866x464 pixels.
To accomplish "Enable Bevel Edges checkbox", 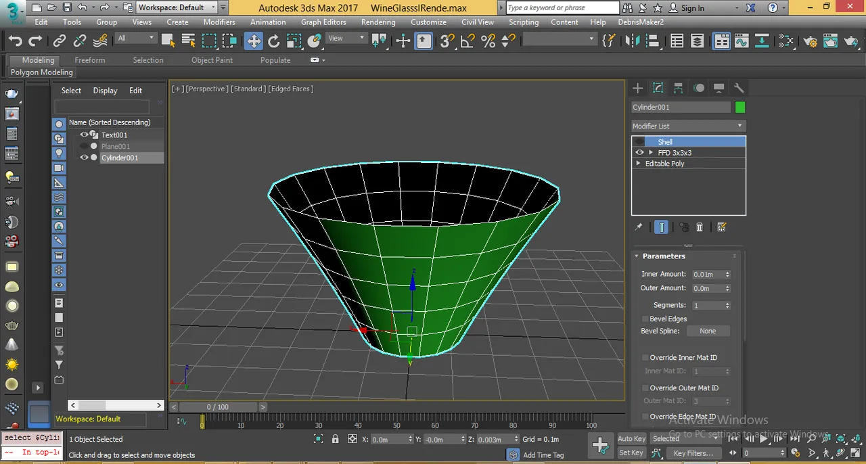I will pos(645,319).
